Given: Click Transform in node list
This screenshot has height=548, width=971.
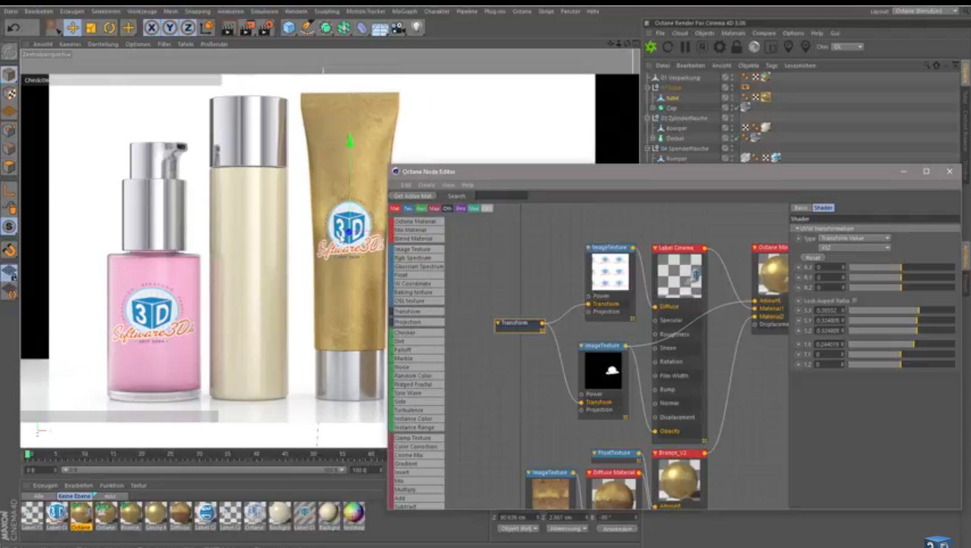Looking at the screenshot, I should click(418, 311).
